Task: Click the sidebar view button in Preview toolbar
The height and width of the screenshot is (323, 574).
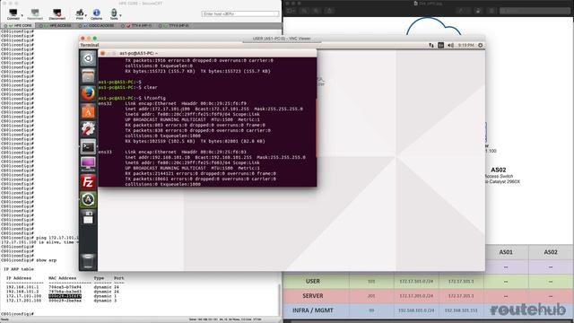Action: click(291, 11)
